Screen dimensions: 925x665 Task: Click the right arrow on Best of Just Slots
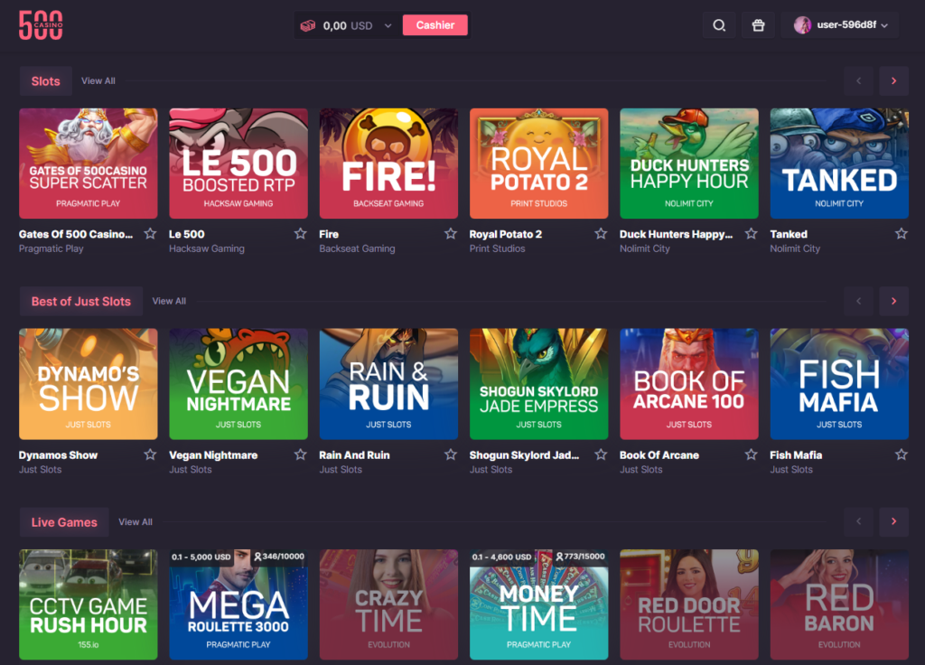click(893, 301)
